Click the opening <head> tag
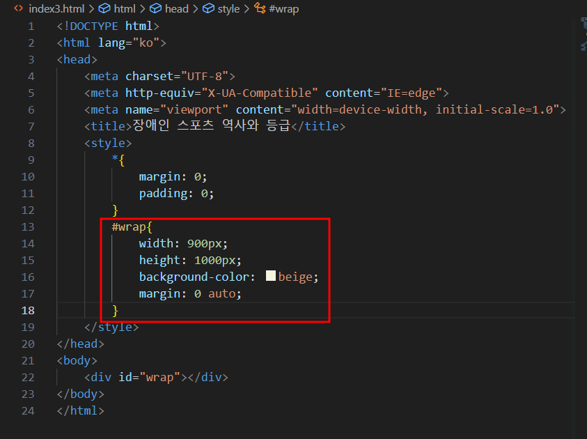Screen dimensions: 587x439 [x=77, y=59]
